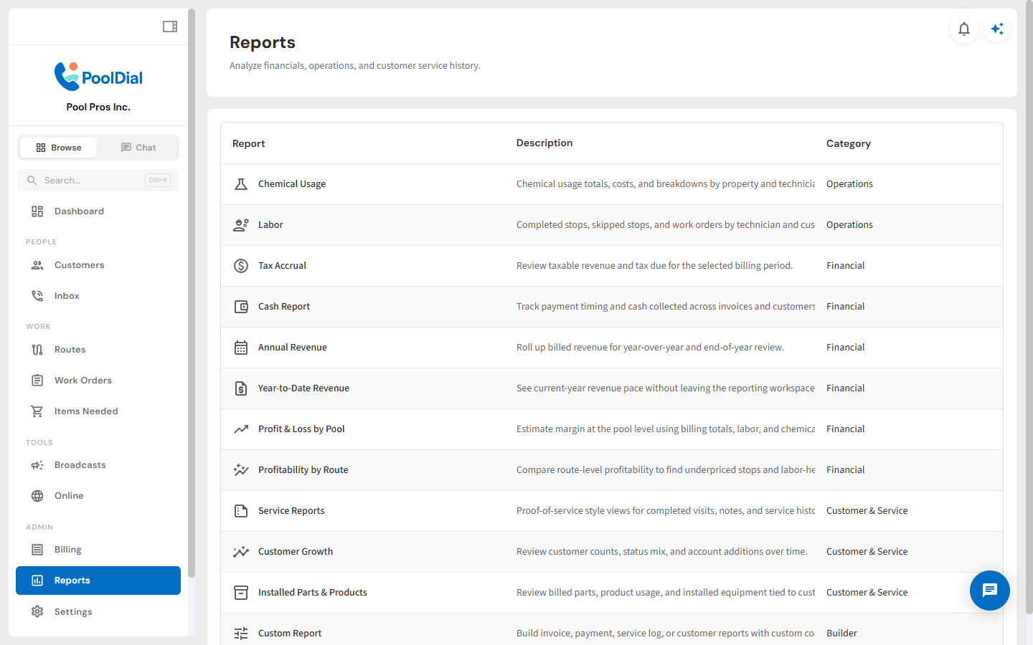Click the Broadcasts megaphone icon
Image resolution: width=1033 pixels, height=645 pixels.
tap(37, 465)
